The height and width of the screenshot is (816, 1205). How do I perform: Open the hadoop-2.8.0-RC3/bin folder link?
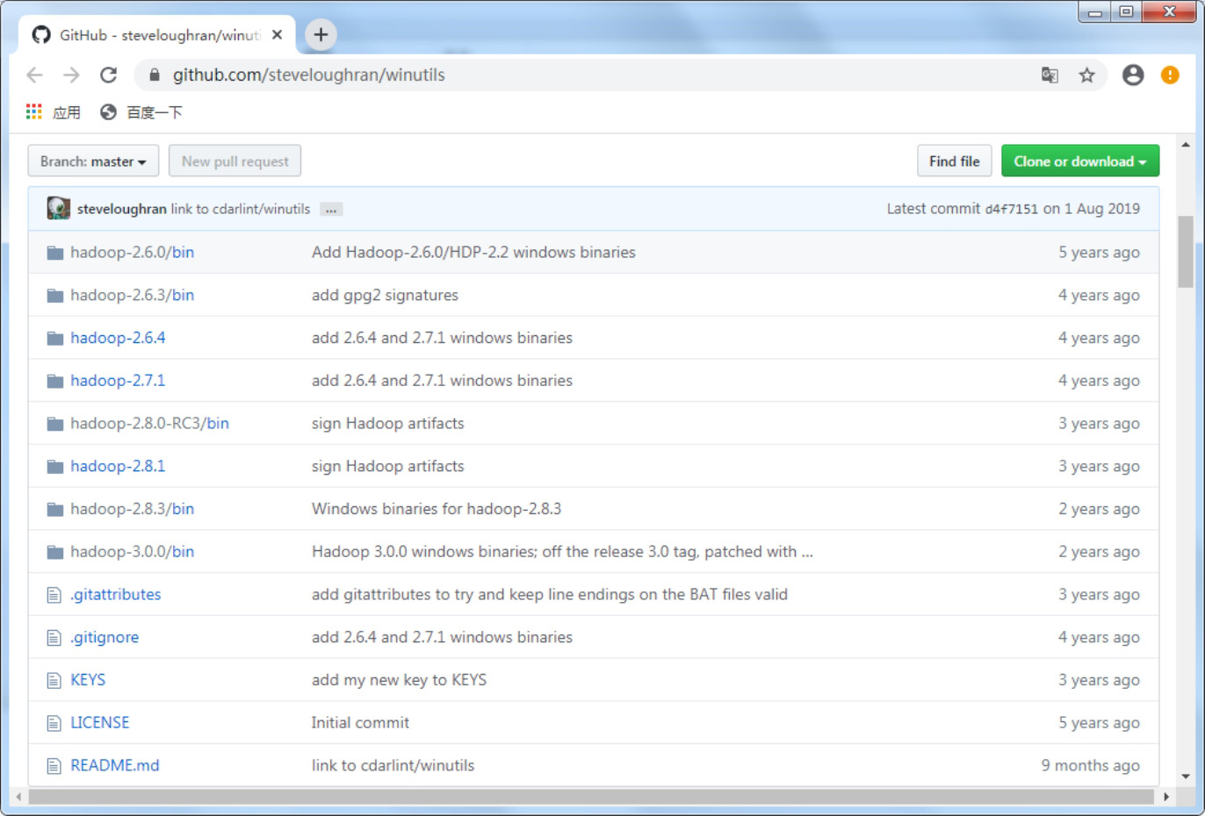pos(150,424)
